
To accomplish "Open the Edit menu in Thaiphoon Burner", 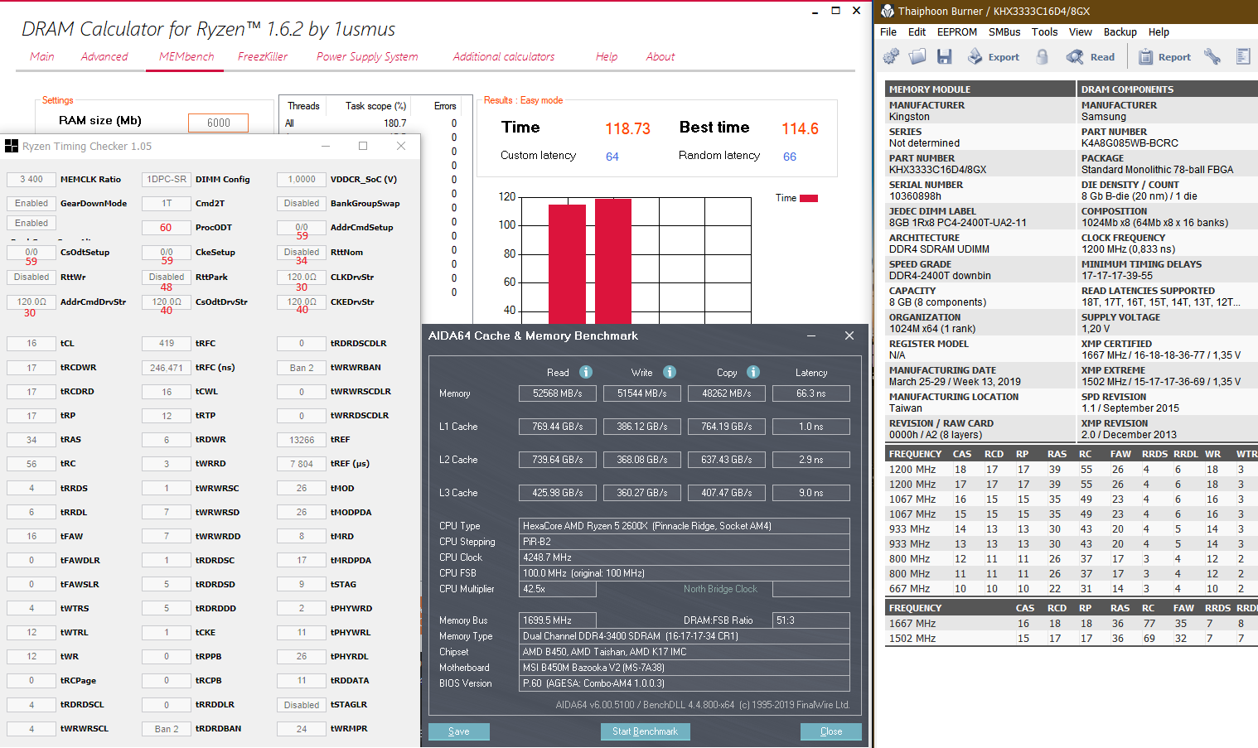I will click(x=917, y=32).
